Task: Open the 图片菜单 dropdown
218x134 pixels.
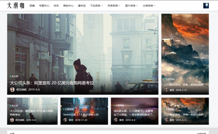Action: click(x=131, y=6)
